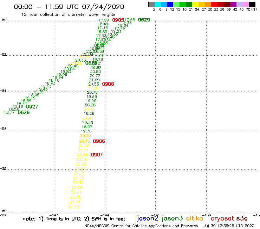Screen dimensions: 260x229
Task: Click the wave height value '22.90'
Action: click(81, 164)
